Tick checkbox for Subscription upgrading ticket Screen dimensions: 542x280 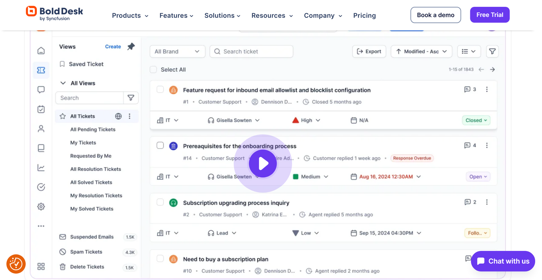pos(160,202)
